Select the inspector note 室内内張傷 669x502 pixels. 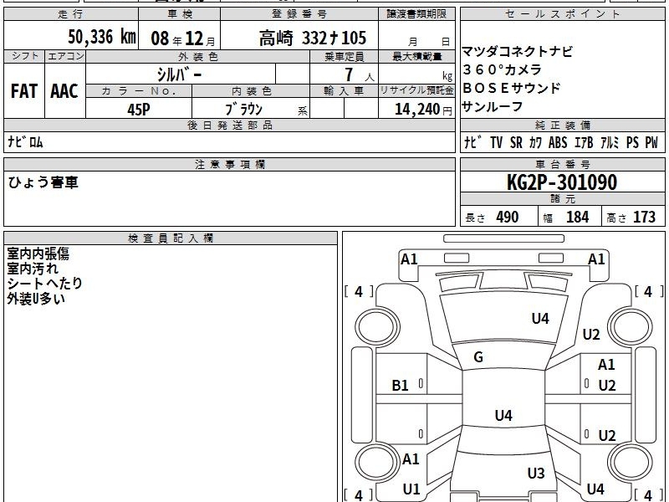(38, 254)
